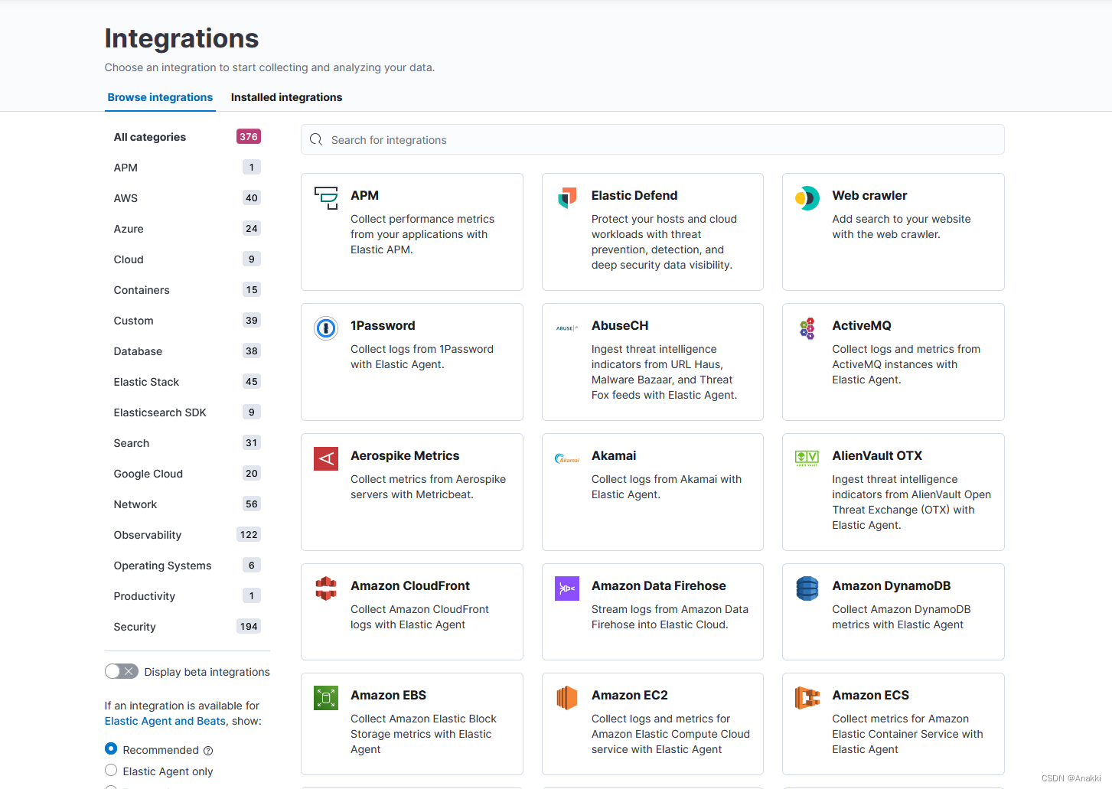Open the ActiveMQ card title
Image resolution: width=1112 pixels, height=789 pixels.
862,326
